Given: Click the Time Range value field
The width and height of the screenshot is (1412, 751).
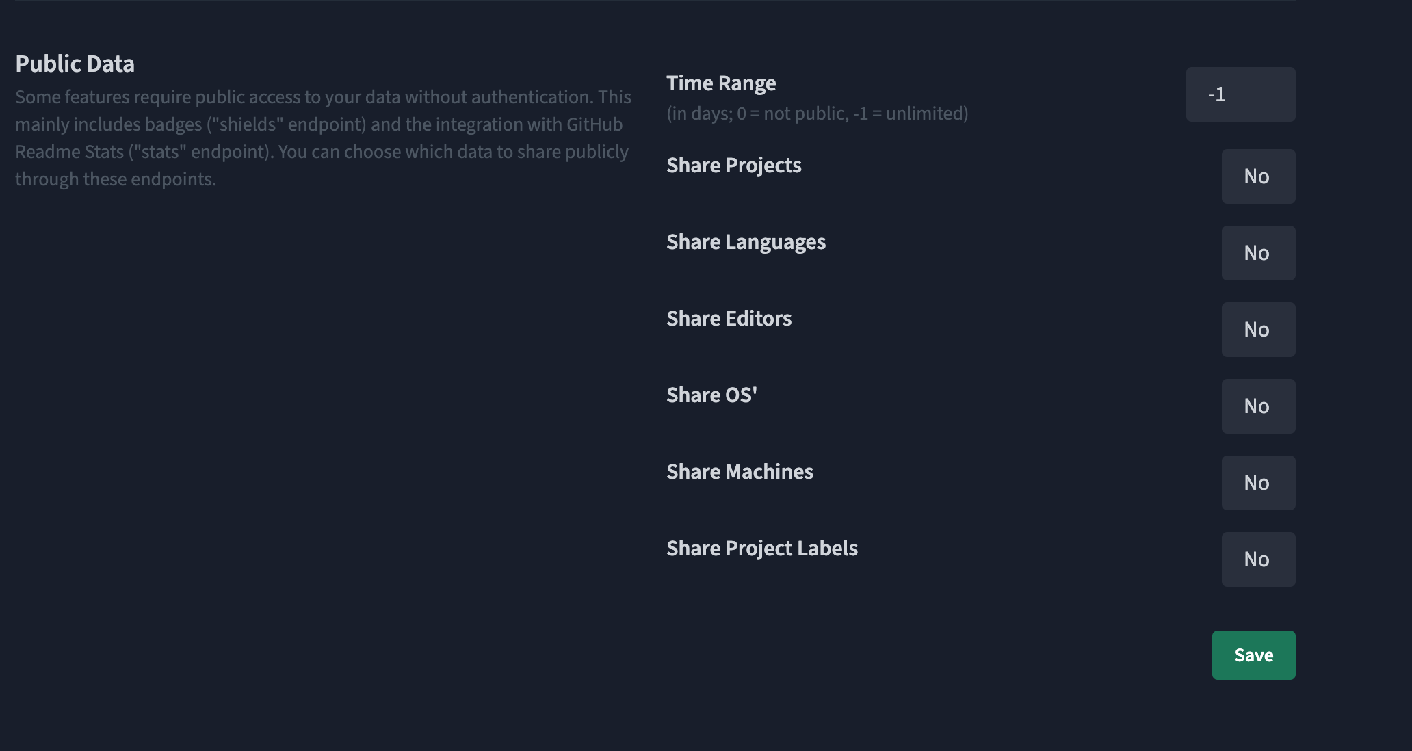Looking at the screenshot, I should [x=1240, y=94].
